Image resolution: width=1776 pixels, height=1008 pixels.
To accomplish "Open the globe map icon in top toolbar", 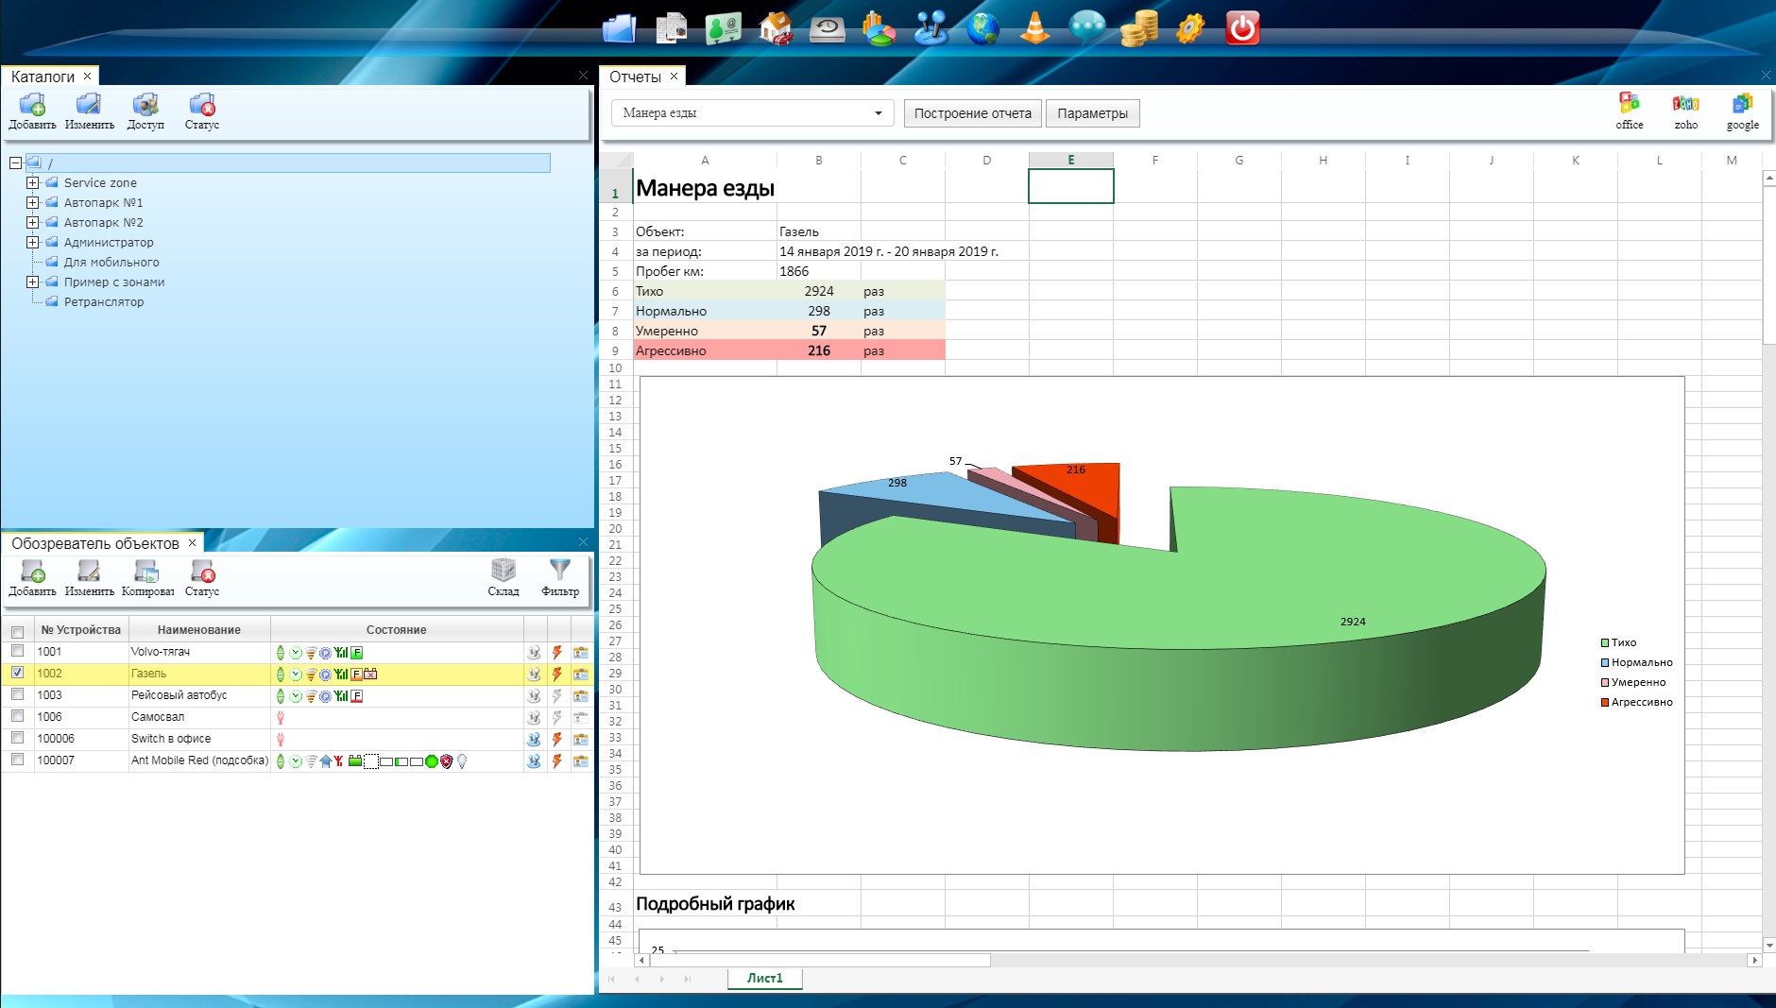I will click(982, 28).
